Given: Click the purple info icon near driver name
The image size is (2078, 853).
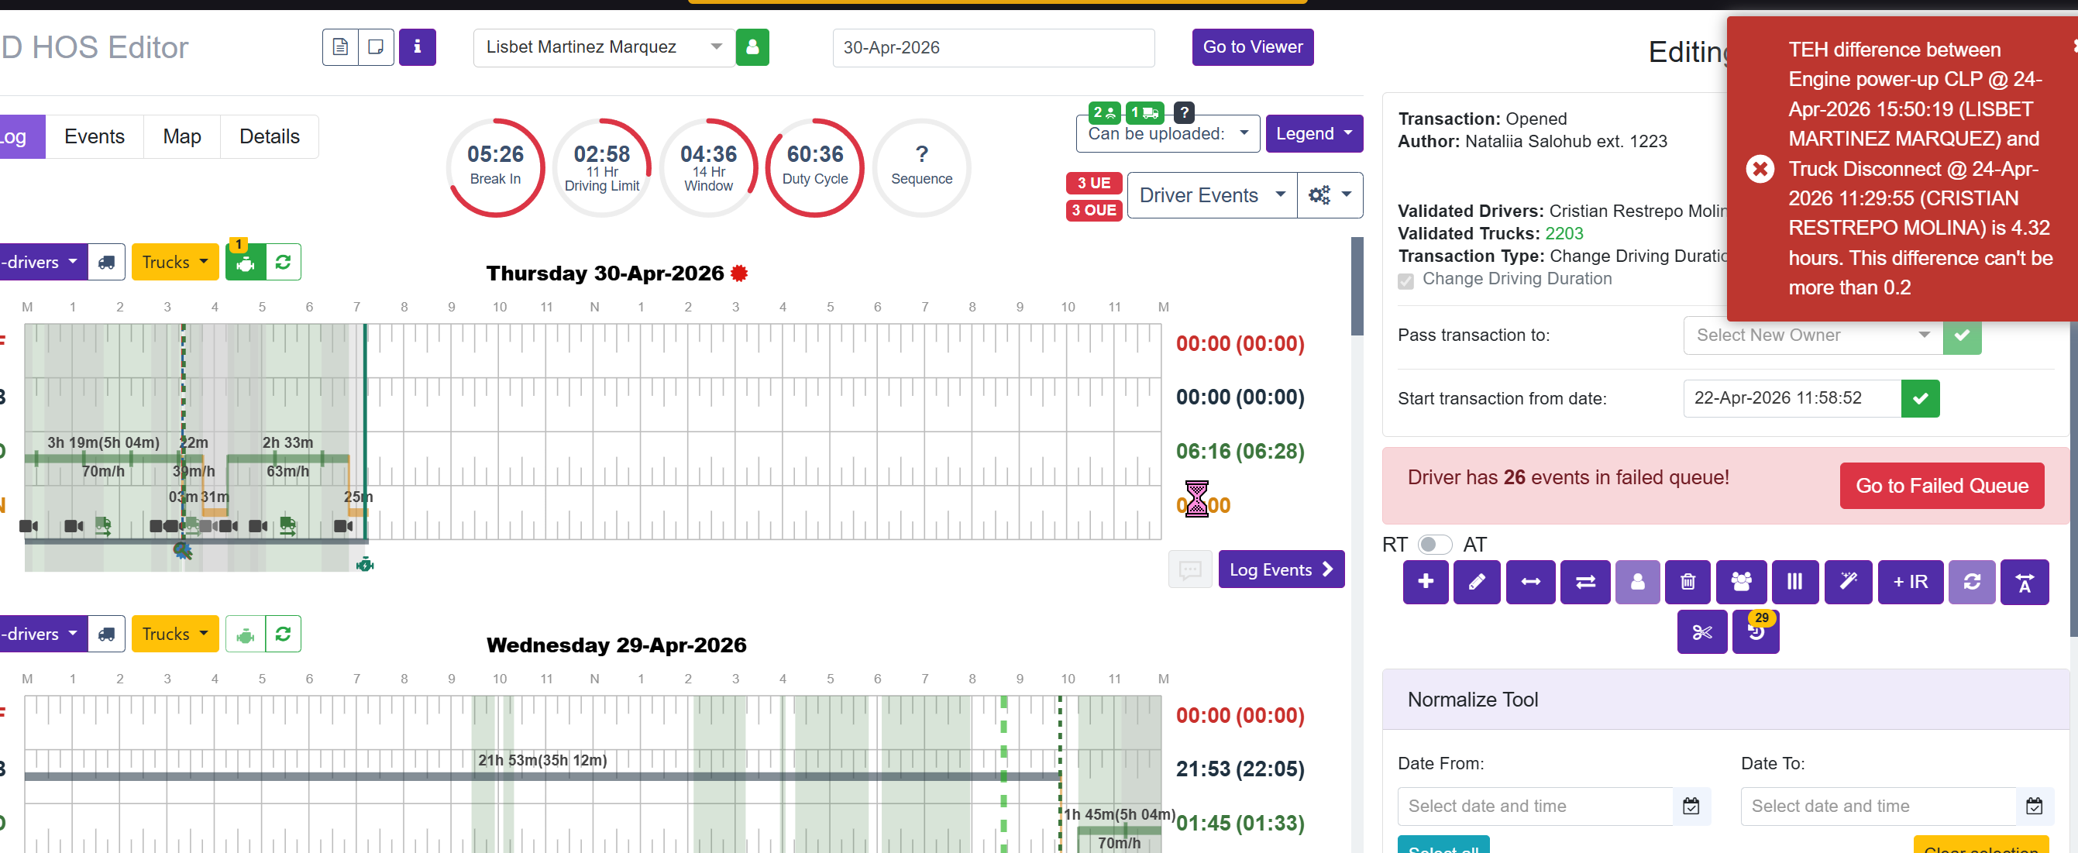Looking at the screenshot, I should coord(417,47).
